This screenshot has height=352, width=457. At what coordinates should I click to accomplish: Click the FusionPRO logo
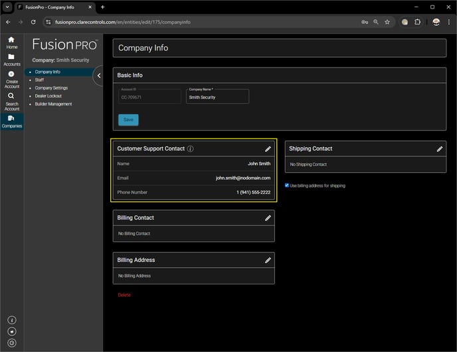(64, 44)
